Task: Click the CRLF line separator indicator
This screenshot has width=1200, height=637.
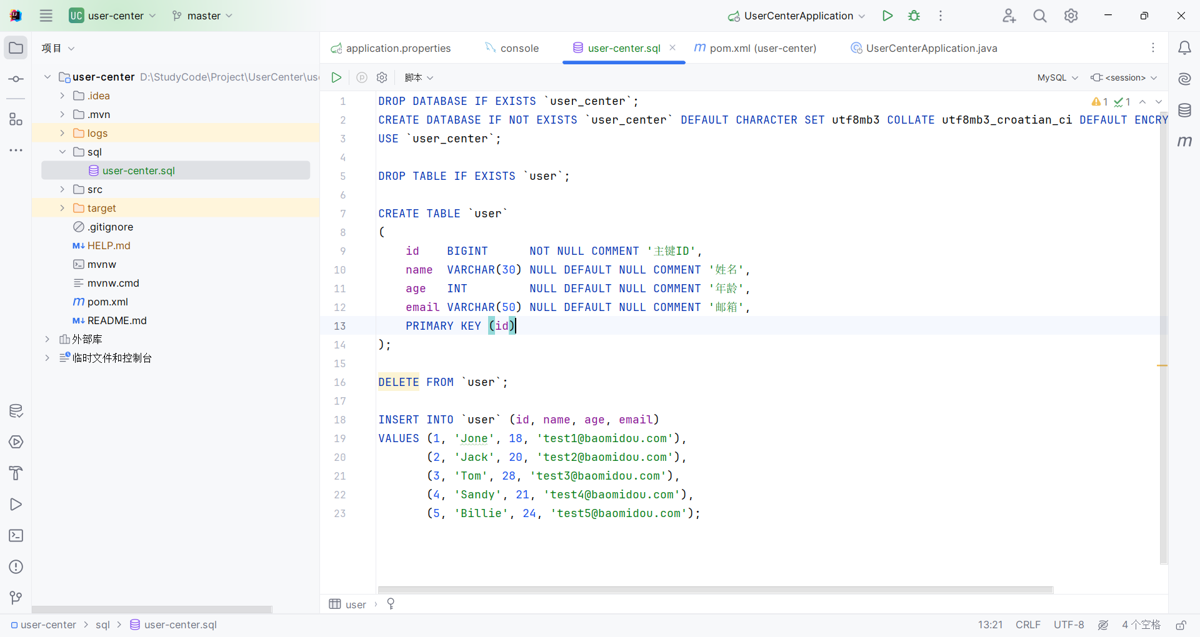Action: pyautogui.click(x=1027, y=625)
